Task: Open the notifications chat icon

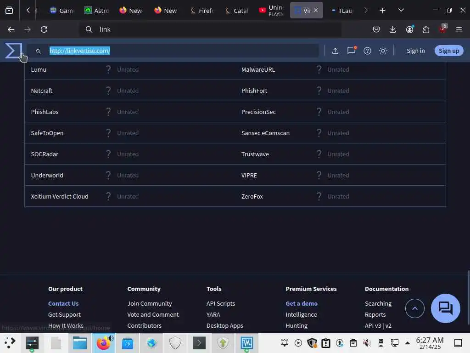Action: [351, 51]
